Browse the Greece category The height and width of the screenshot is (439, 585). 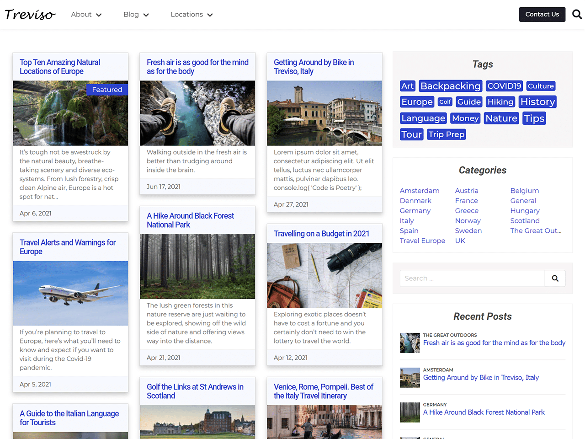coord(467,211)
